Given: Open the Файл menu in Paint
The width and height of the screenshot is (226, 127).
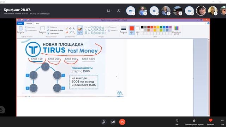Looking at the screenshot, I should tap(20, 23).
